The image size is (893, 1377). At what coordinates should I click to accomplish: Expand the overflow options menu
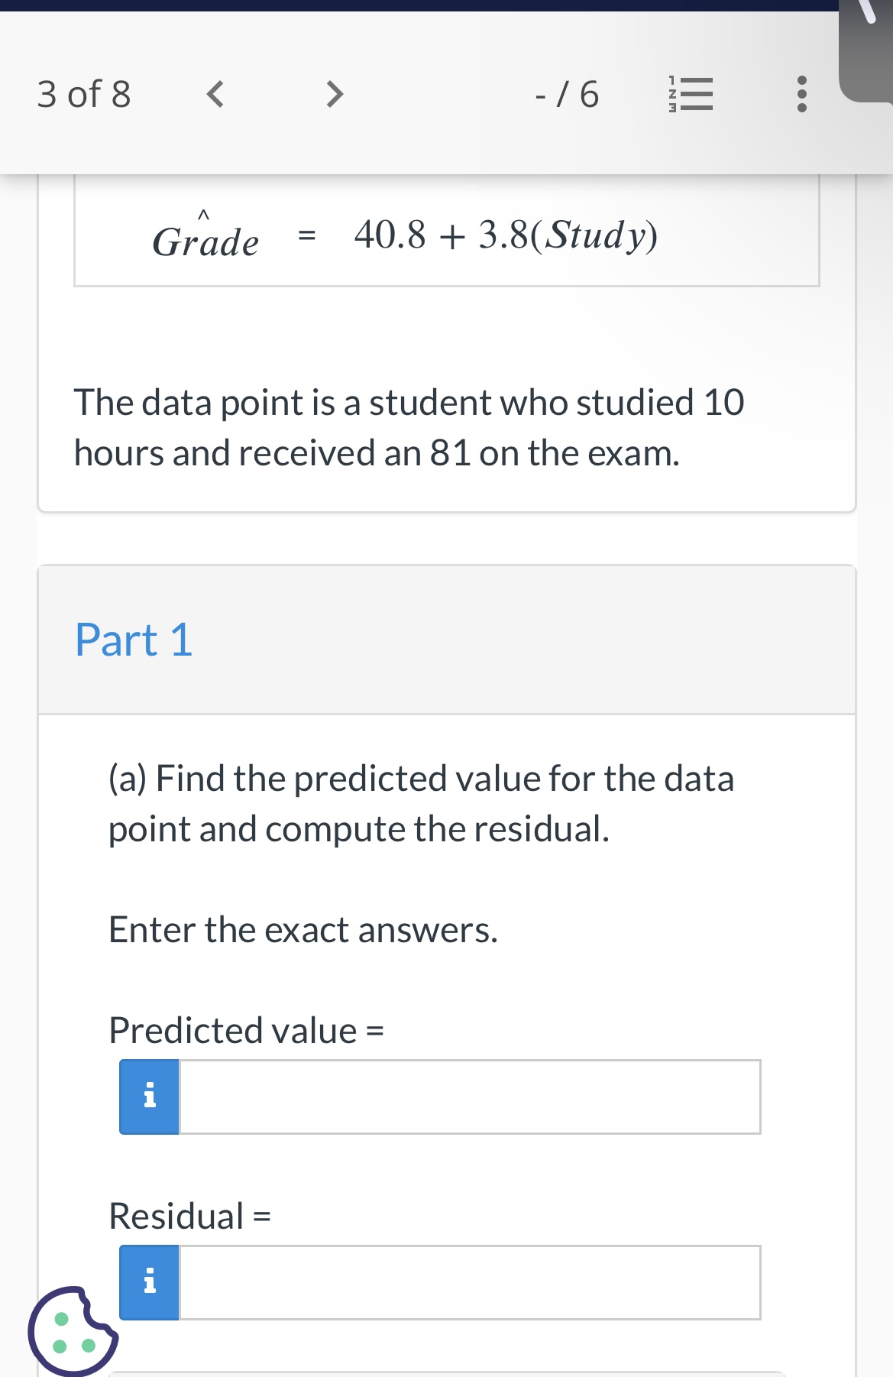[x=800, y=95]
